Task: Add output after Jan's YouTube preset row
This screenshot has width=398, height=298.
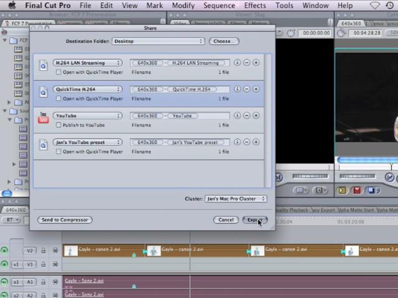Action: [256, 142]
